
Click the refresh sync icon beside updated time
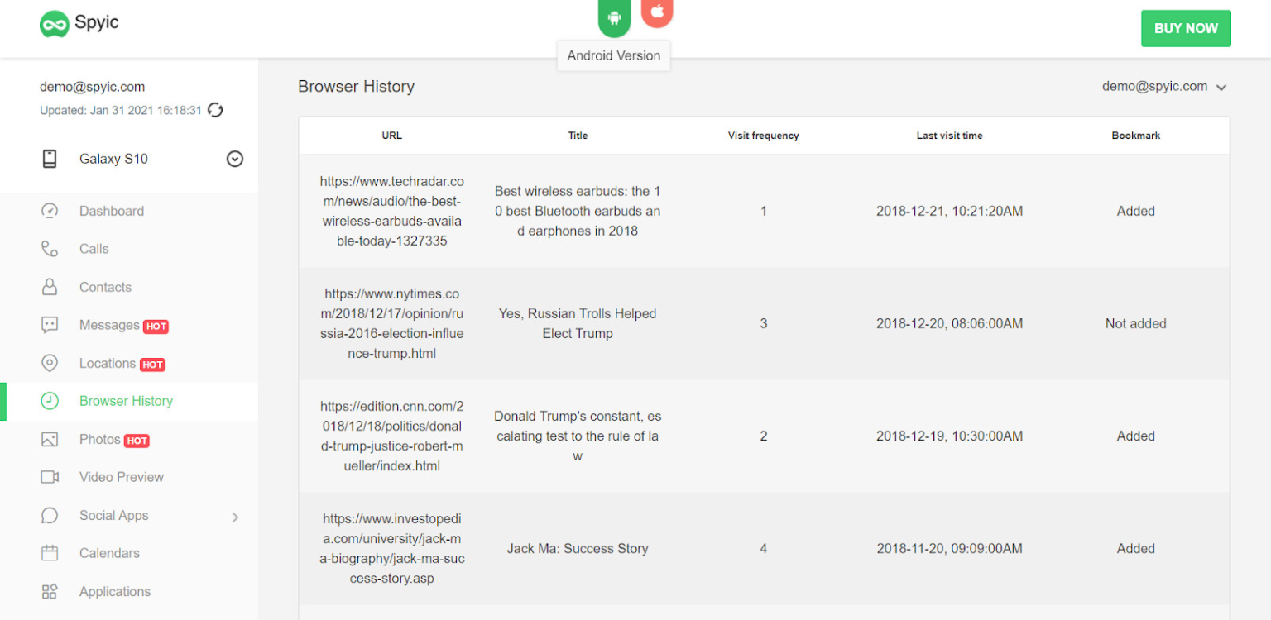pyautogui.click(x=215, y=110)
